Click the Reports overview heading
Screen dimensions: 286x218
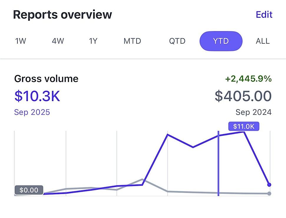coord(62,14)
